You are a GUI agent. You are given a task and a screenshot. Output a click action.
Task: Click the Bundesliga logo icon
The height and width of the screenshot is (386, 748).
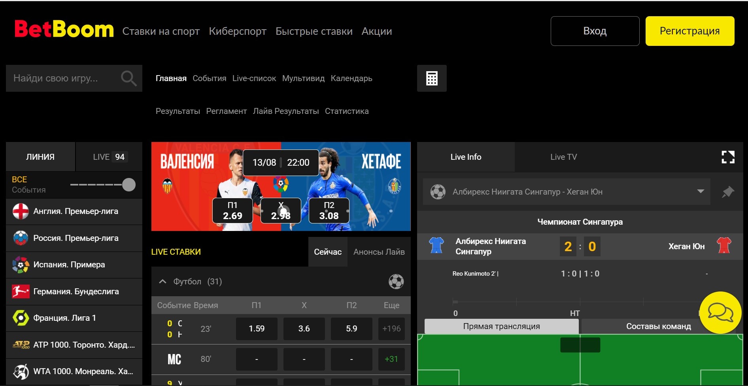click(21, 291)
